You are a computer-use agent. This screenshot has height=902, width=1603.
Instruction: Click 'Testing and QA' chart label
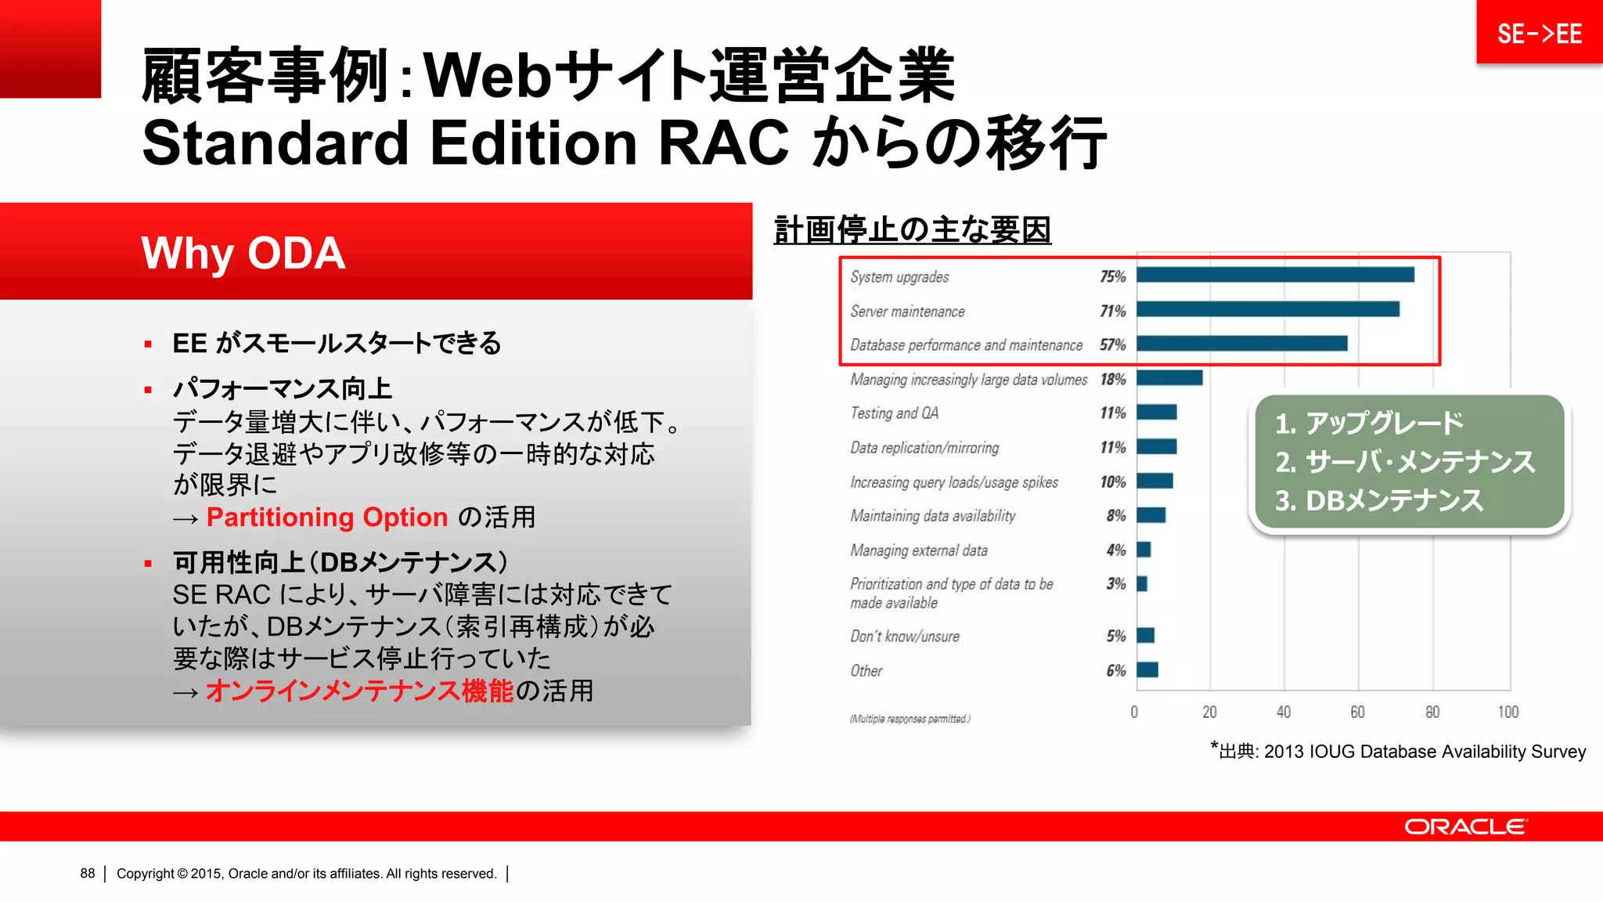tap(894, 413)
